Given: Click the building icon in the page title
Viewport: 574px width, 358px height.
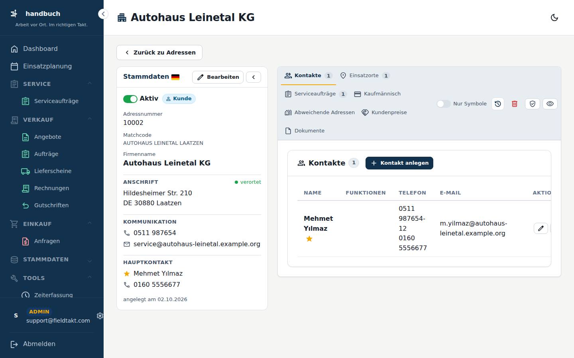Looking at the screenshot, I should 122,18.
